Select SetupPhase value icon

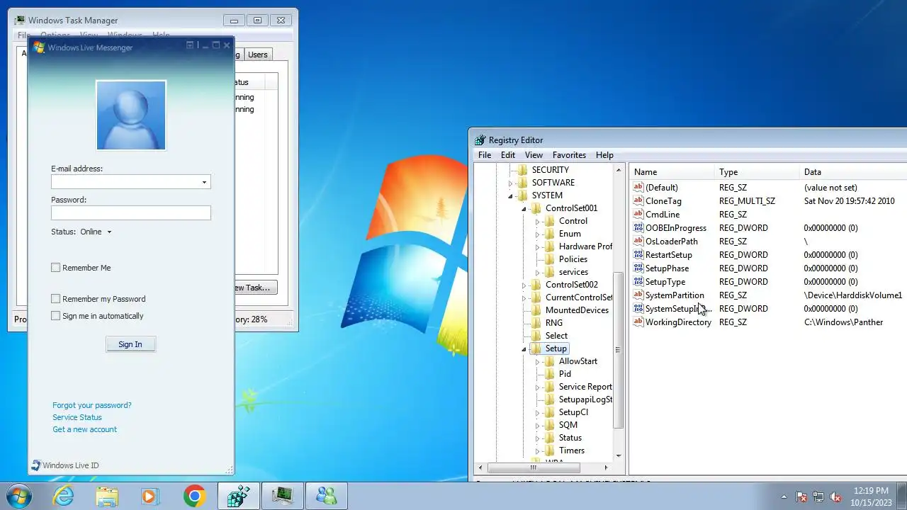[638, 268]
